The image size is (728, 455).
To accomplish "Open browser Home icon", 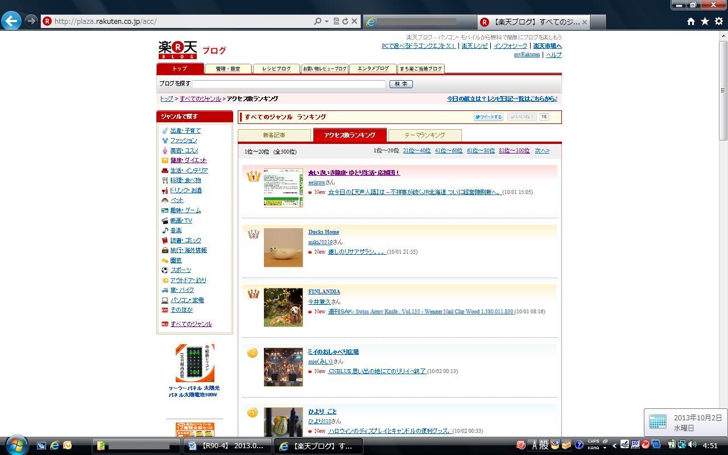I will [690, 21].
